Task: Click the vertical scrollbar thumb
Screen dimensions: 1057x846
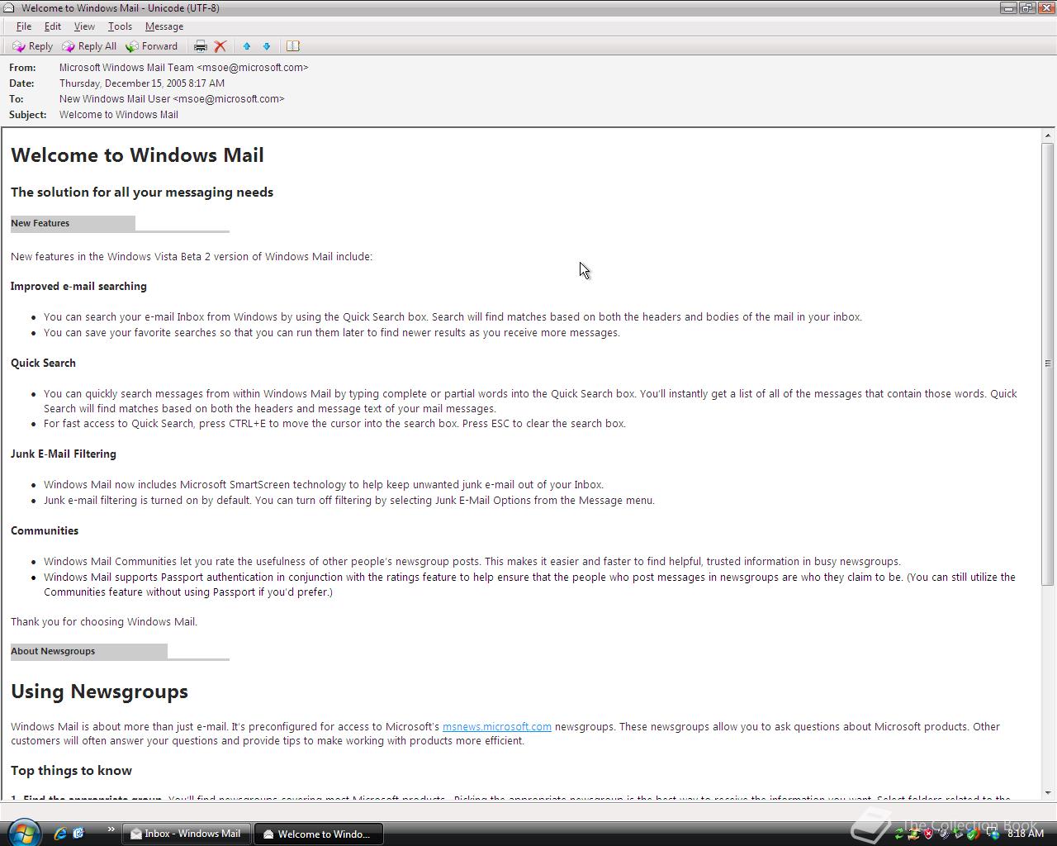Action: click(x=1048, y=364)
